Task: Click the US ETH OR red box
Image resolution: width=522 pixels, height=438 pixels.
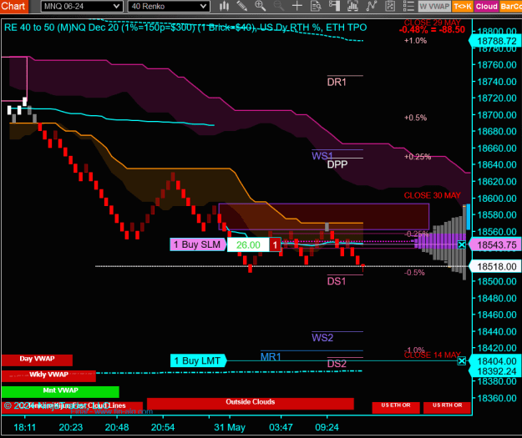Action: [396, 407]
